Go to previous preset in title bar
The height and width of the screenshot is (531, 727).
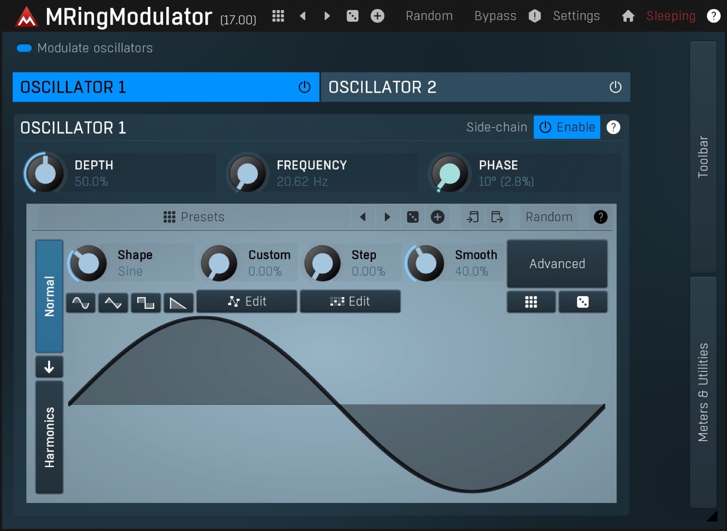click(x=303, y=16)
